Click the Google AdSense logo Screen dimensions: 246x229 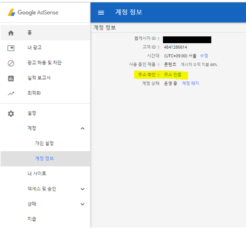33,12
